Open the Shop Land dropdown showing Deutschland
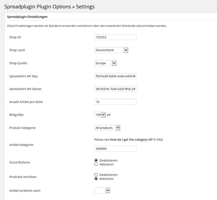 (x=111, y=50)
